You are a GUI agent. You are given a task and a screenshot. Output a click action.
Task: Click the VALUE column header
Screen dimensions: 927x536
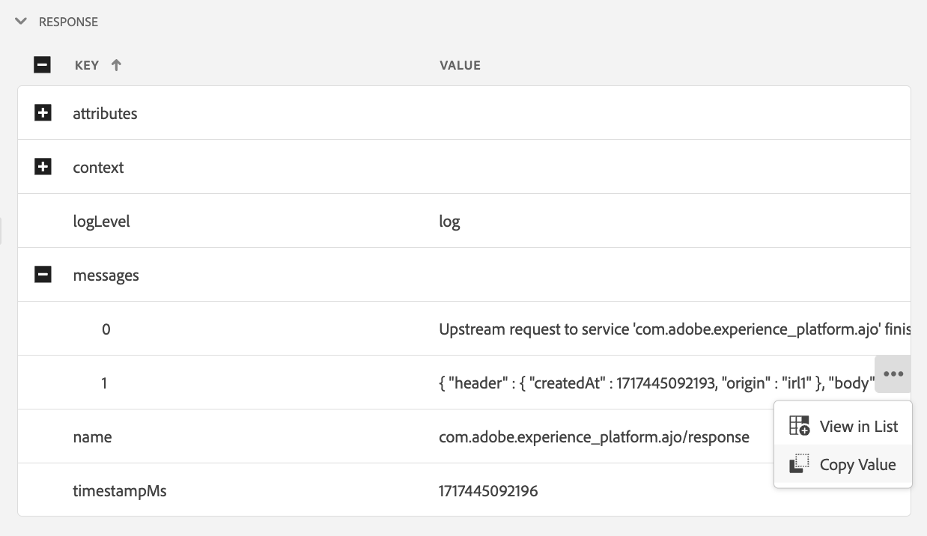[x=460, y=65]
